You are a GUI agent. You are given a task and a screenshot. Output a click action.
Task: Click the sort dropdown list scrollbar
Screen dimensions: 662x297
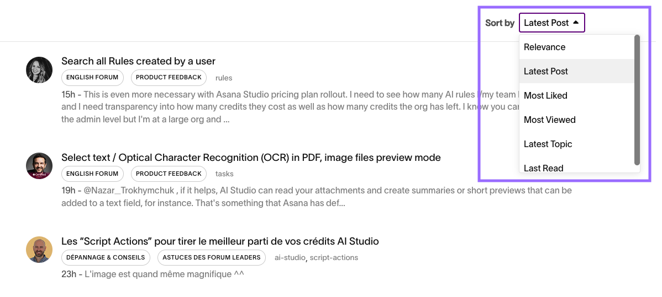point(637,99)
